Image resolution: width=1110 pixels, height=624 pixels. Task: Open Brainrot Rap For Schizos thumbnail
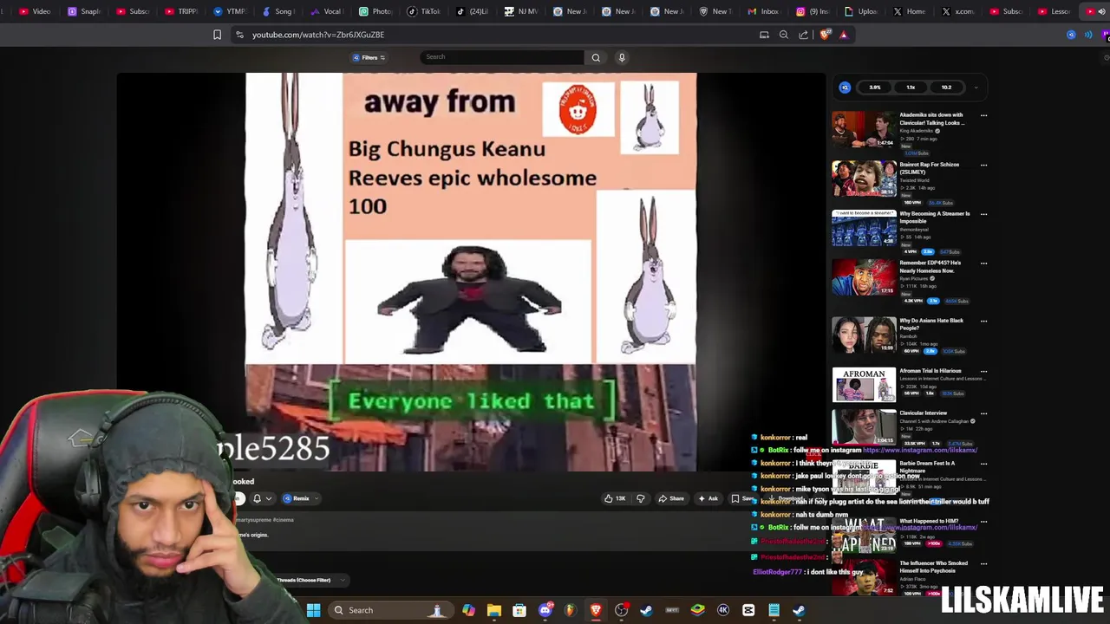pyautogui.click(x=865, y=179)
